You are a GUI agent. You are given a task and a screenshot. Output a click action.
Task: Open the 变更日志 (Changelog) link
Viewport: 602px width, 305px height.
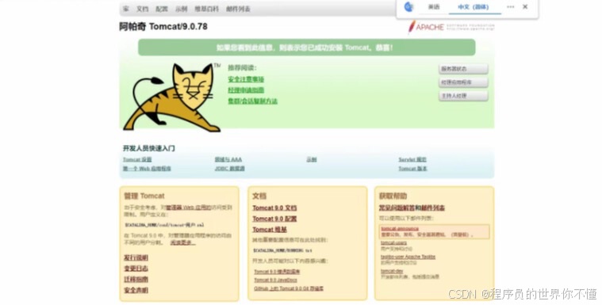point(136,269)
